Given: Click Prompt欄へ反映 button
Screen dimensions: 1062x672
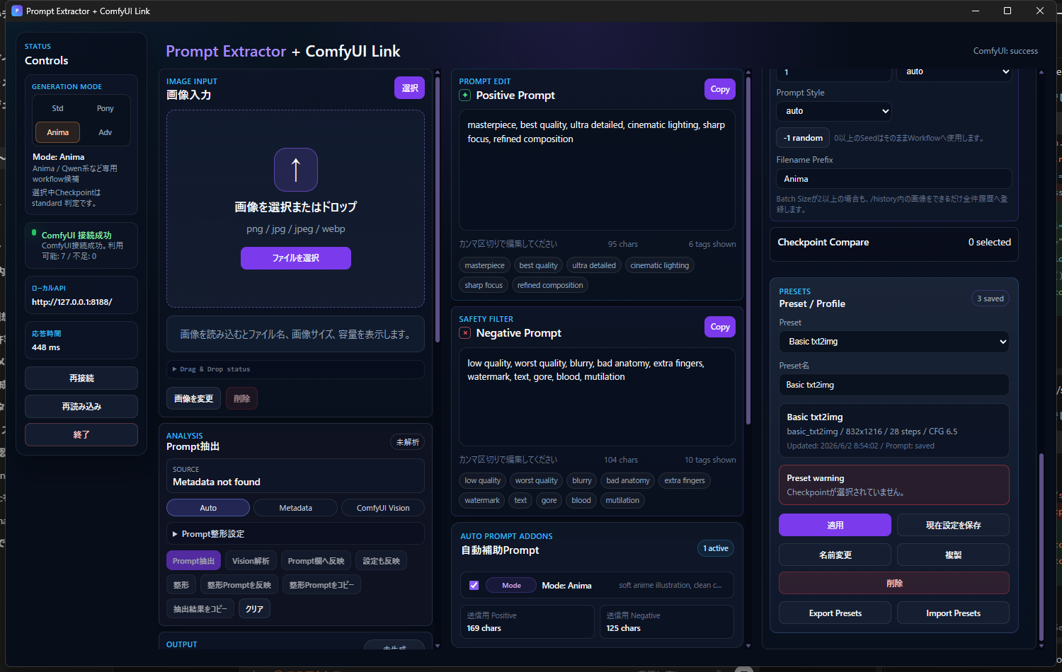Looking at the screenshot, I should point(316,561).
